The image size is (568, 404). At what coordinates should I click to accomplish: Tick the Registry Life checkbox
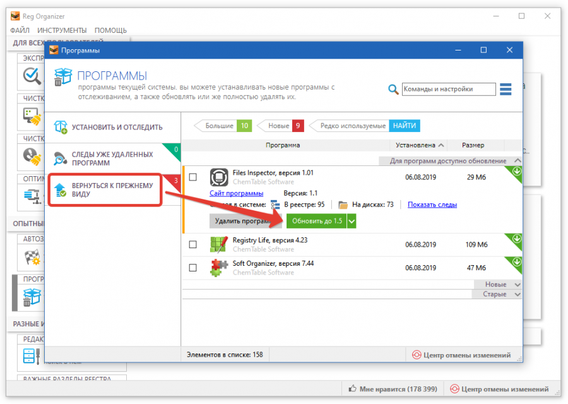tap(193, 244)
